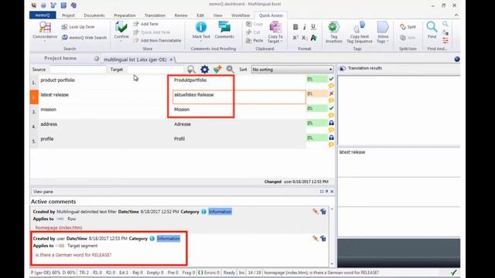This screenshot has width=495, height=278.
Task: Toggle italic formatting
Action: coord(304,27)
